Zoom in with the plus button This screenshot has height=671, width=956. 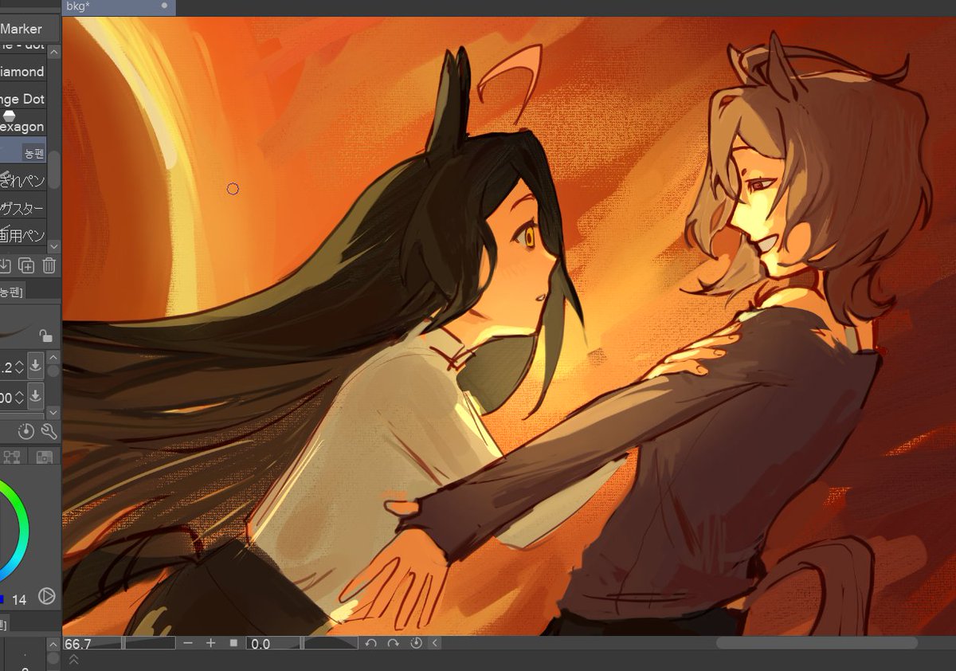click(x=210, y=643)
